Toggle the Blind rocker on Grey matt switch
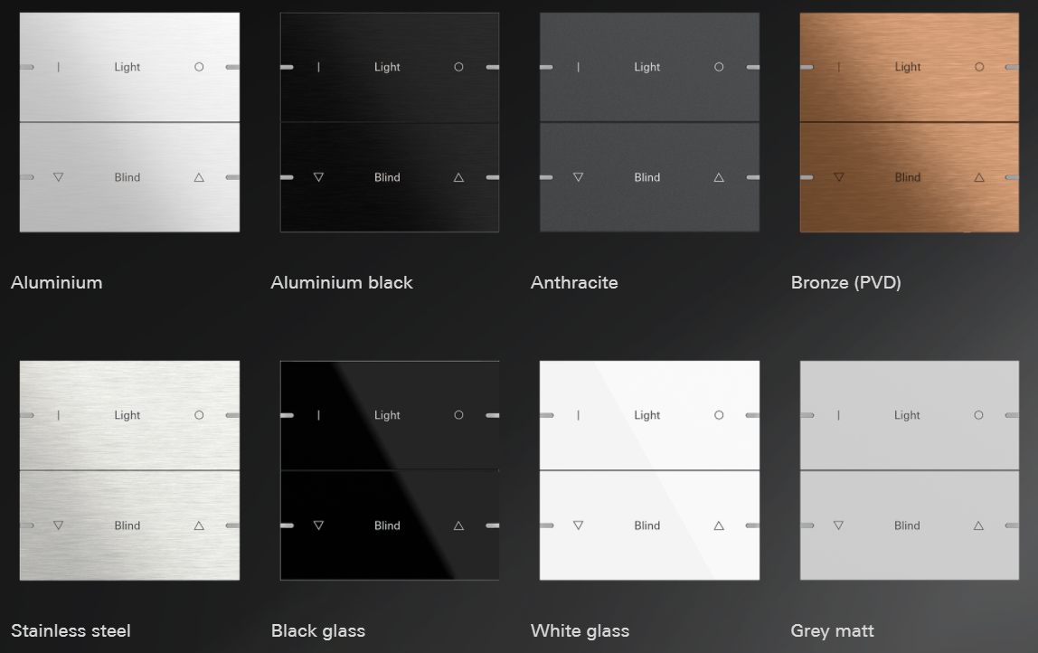Image resolution: width=1038 pixels, height=653 pixels. coord(910,525)
